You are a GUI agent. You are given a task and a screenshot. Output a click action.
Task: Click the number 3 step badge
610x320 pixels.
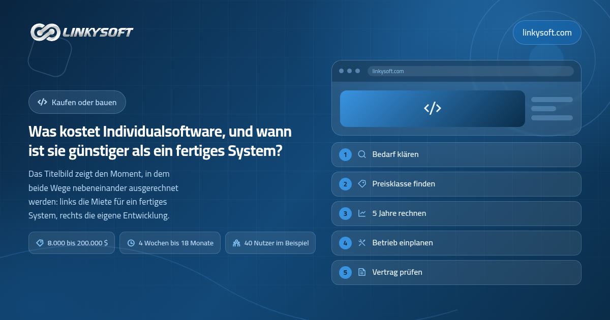click(345, 213)
